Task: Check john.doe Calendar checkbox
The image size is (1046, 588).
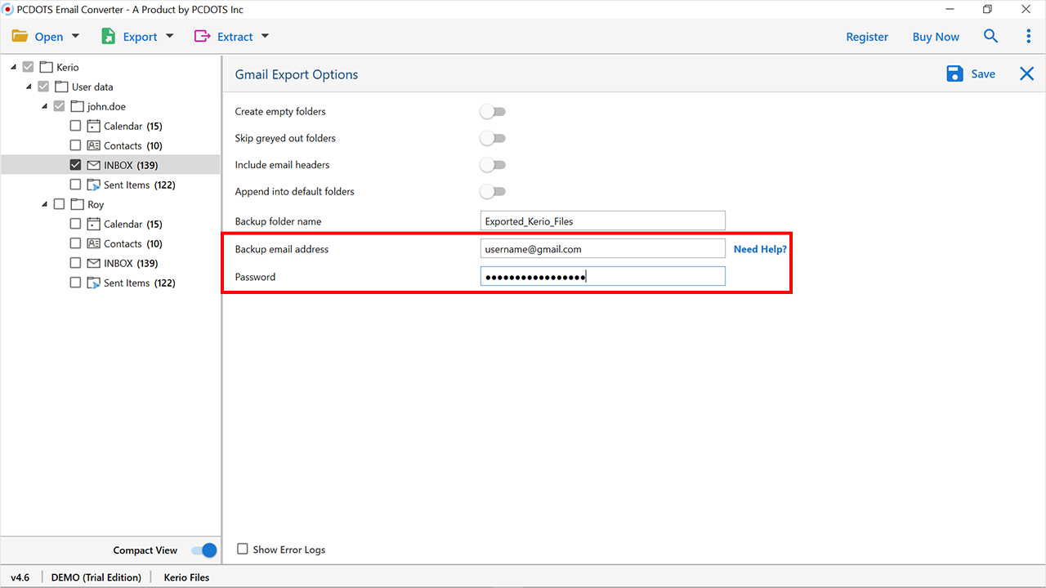Action: pyautogui.click(x=75, y=126)
